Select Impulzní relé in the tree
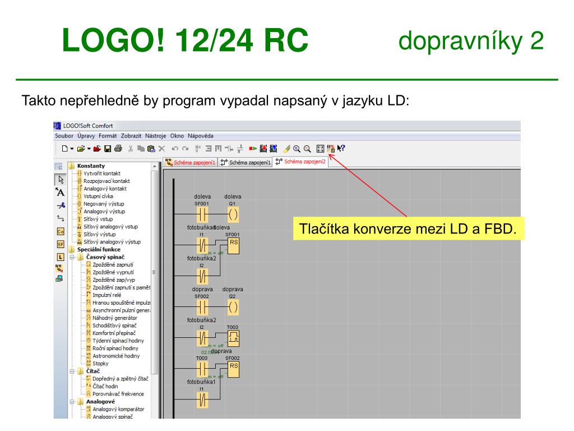 [107, 295]
